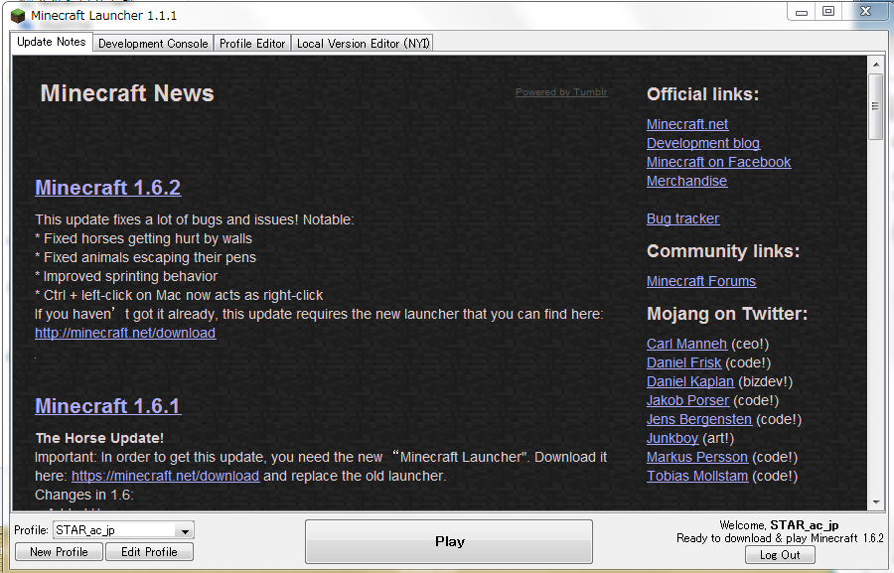The height and width of the screenshot is (573, 894).
Task: Open the Profile dropdown list
Action: coord(185,531)
